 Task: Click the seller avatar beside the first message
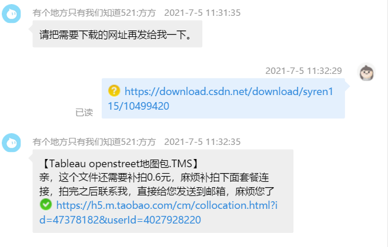click(11, 14)
